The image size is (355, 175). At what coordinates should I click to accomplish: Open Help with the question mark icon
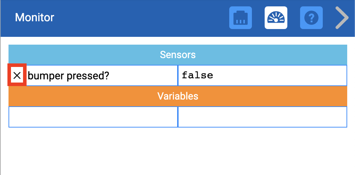click(311, 18)
